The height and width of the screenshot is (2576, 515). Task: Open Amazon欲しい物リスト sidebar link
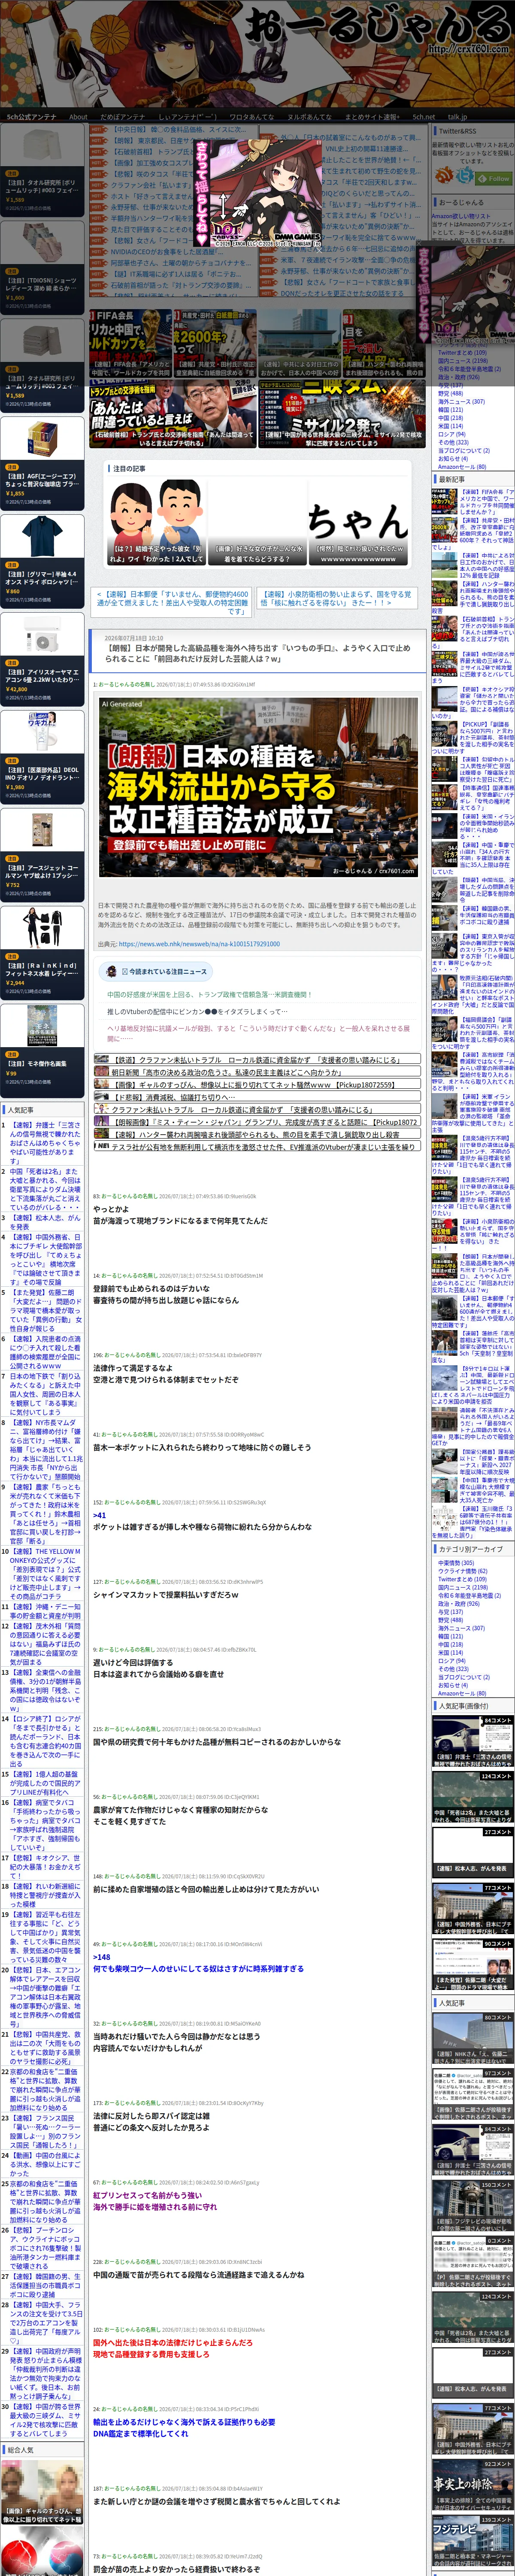[x=460, y=216]
